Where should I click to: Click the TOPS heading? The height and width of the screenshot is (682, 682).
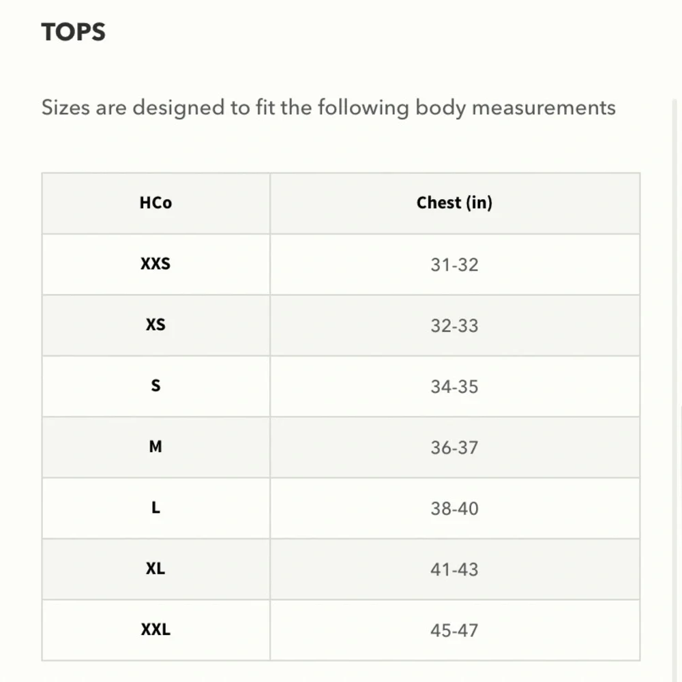coord(73,32)
